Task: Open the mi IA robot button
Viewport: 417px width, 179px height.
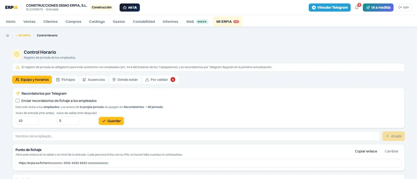Action: coord(130,8)
